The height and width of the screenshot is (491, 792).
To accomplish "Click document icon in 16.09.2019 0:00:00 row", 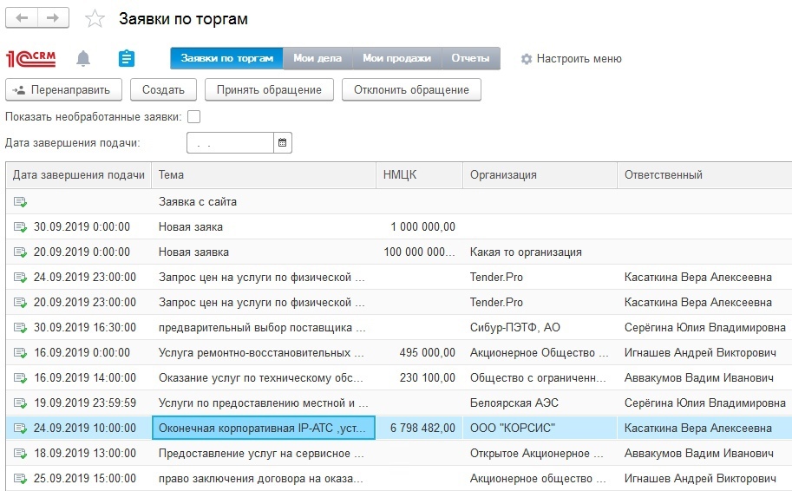I will (20, 353).
